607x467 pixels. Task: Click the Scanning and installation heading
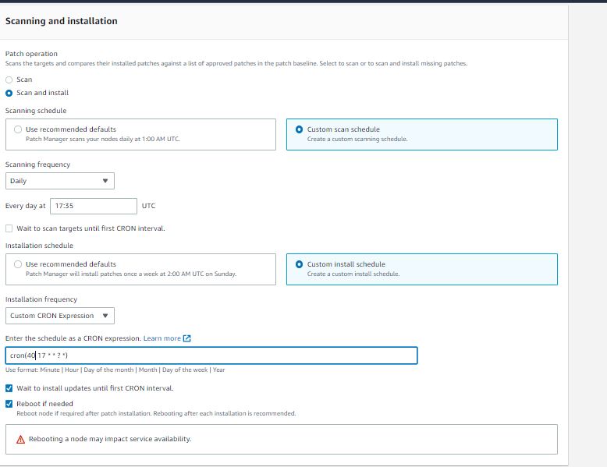pyautogui.click(x=61, y=21)
